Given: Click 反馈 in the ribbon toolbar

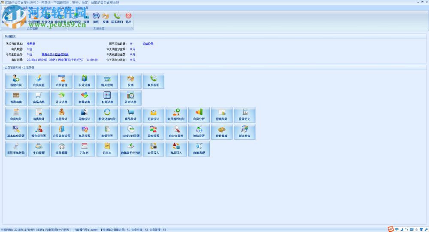Looking at the screenshot, I should [x=106, y=18].
